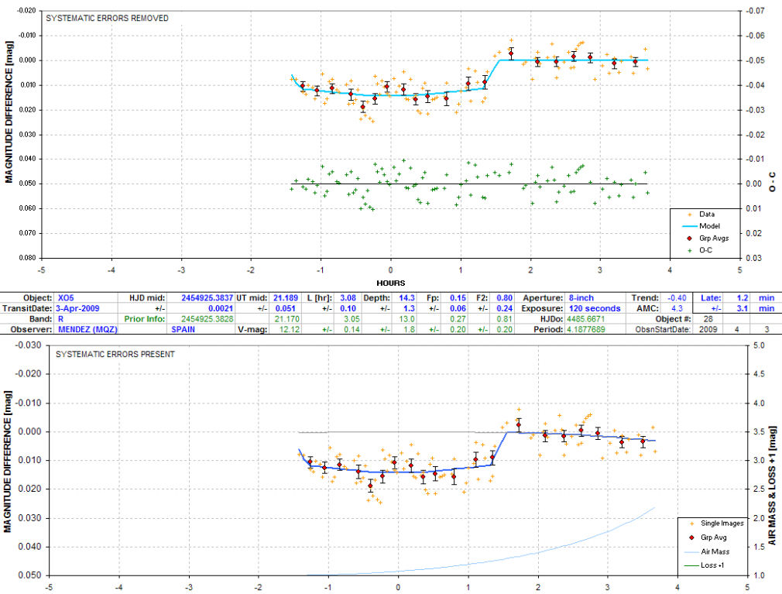Click the HJD uncertainty value '0.0021'
The width and height of the screenshot is (782, 594).
(x=221, y=308)
